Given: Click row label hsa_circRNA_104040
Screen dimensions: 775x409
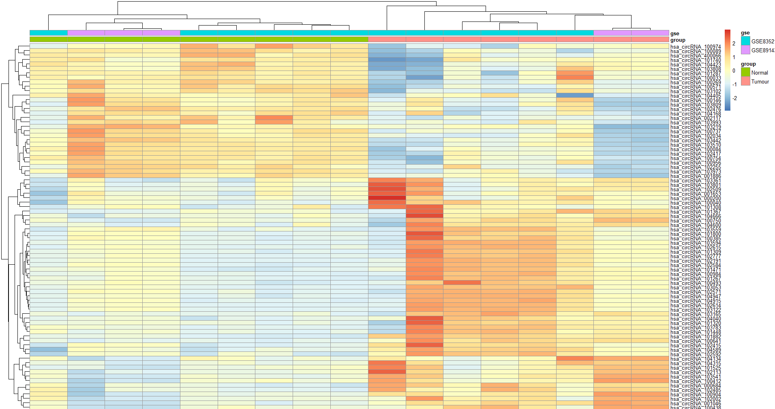Looking at the screenshot, I should (696, 319).
